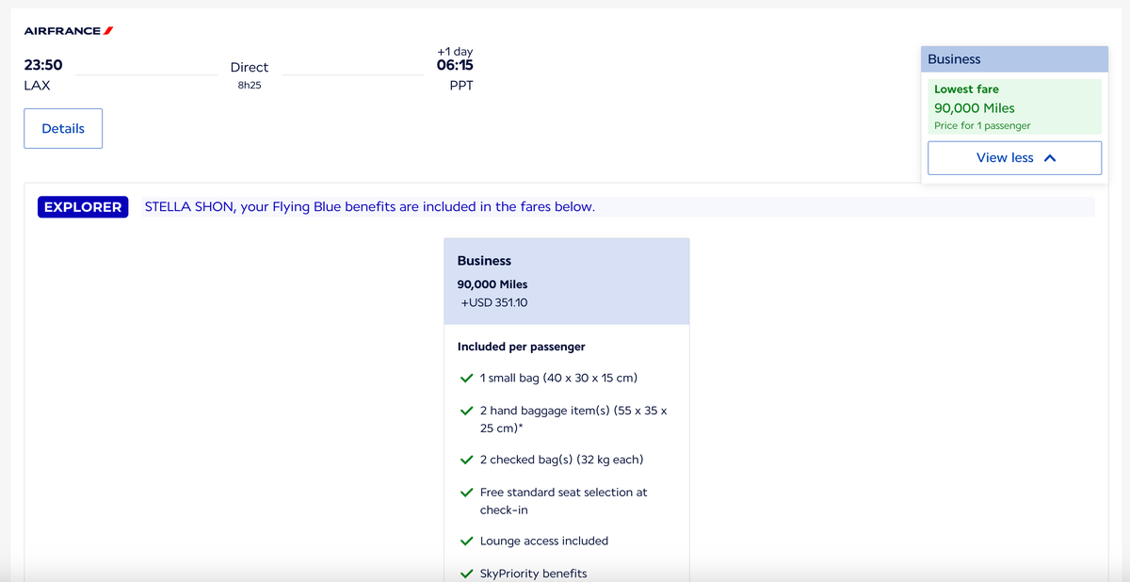1130x582 pixels.
Task: Select the Business fare card header with +USD 351.10
Action: click(567, 282)
